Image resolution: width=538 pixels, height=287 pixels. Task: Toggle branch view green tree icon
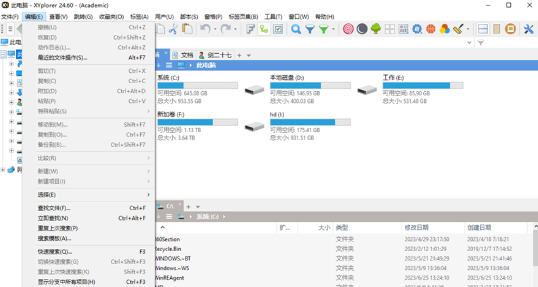pyautogui.click(x=264, y=29)
